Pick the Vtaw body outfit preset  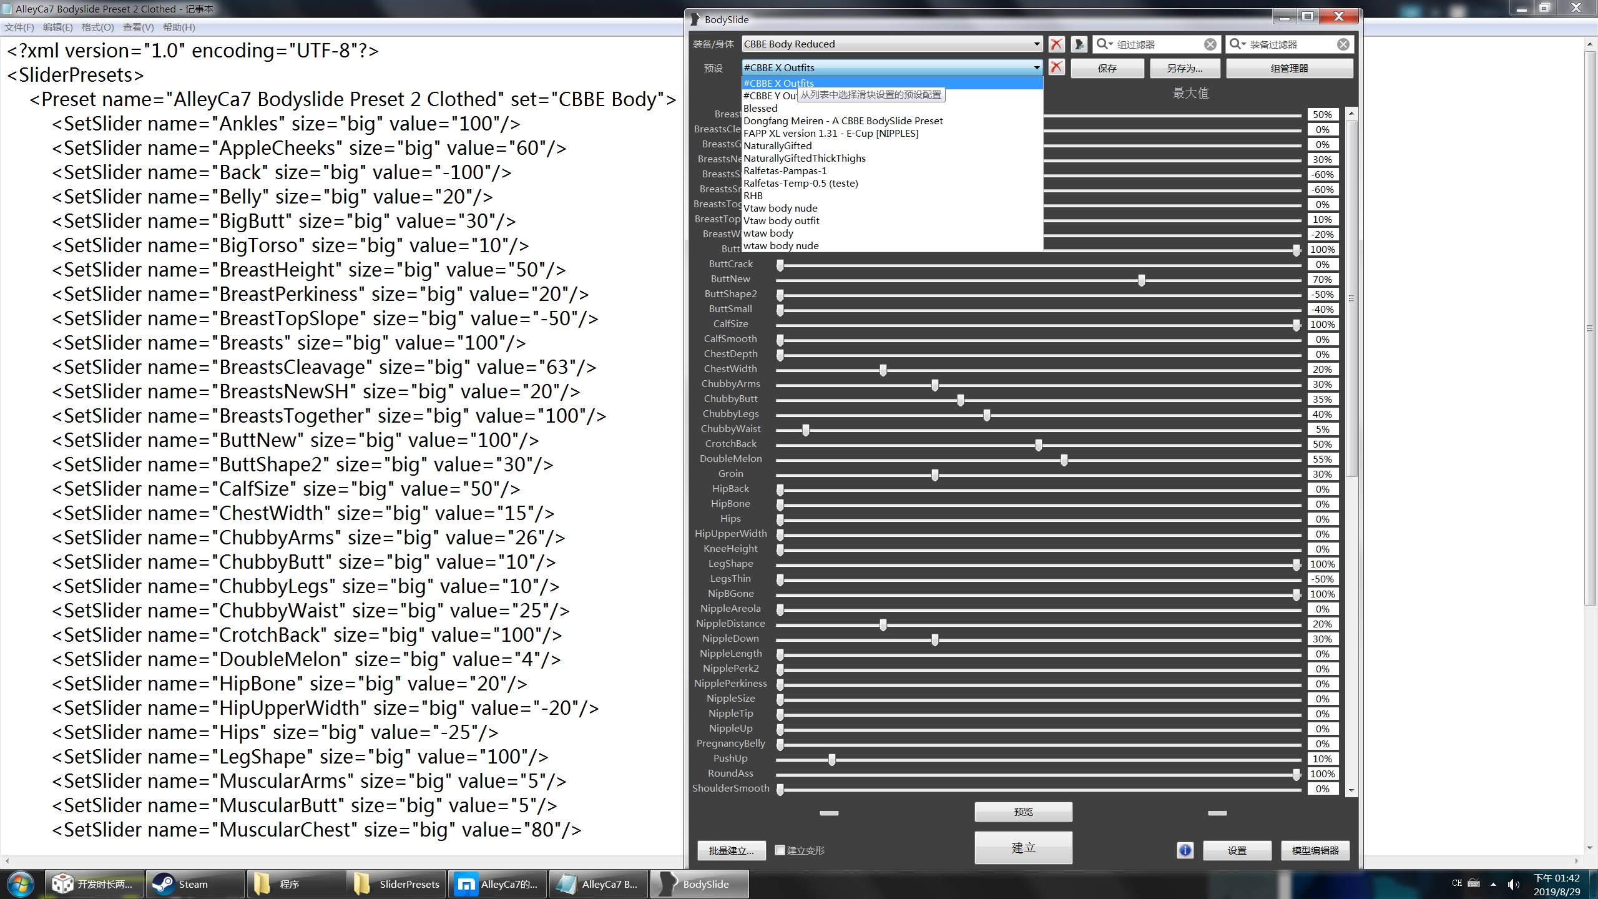892,220
